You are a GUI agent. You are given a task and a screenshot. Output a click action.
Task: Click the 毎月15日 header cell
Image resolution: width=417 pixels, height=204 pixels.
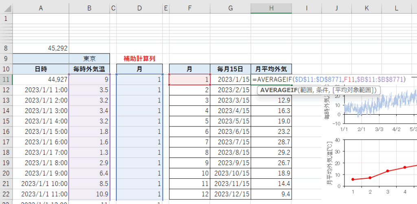point(230,69)
